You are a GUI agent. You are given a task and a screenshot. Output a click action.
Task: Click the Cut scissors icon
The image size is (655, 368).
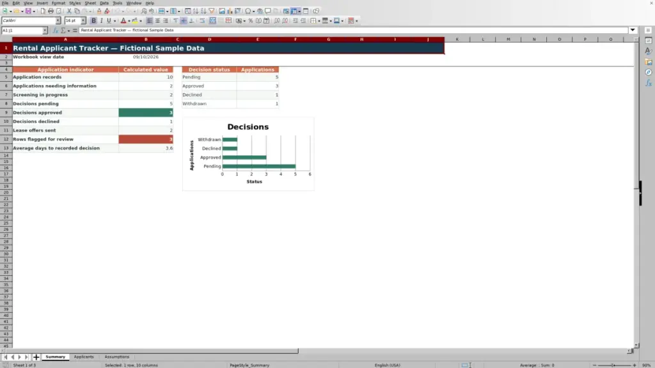pos(69,11)
